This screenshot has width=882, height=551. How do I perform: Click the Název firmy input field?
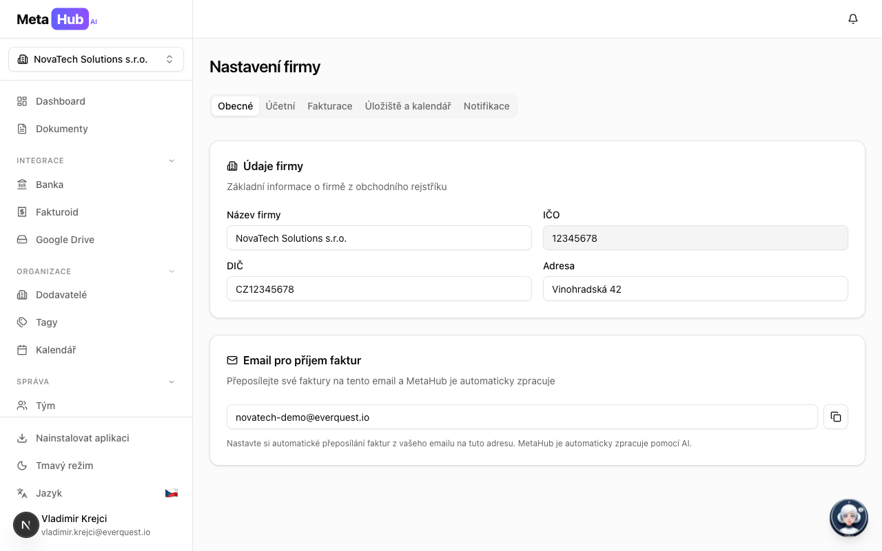pos(379,238)
